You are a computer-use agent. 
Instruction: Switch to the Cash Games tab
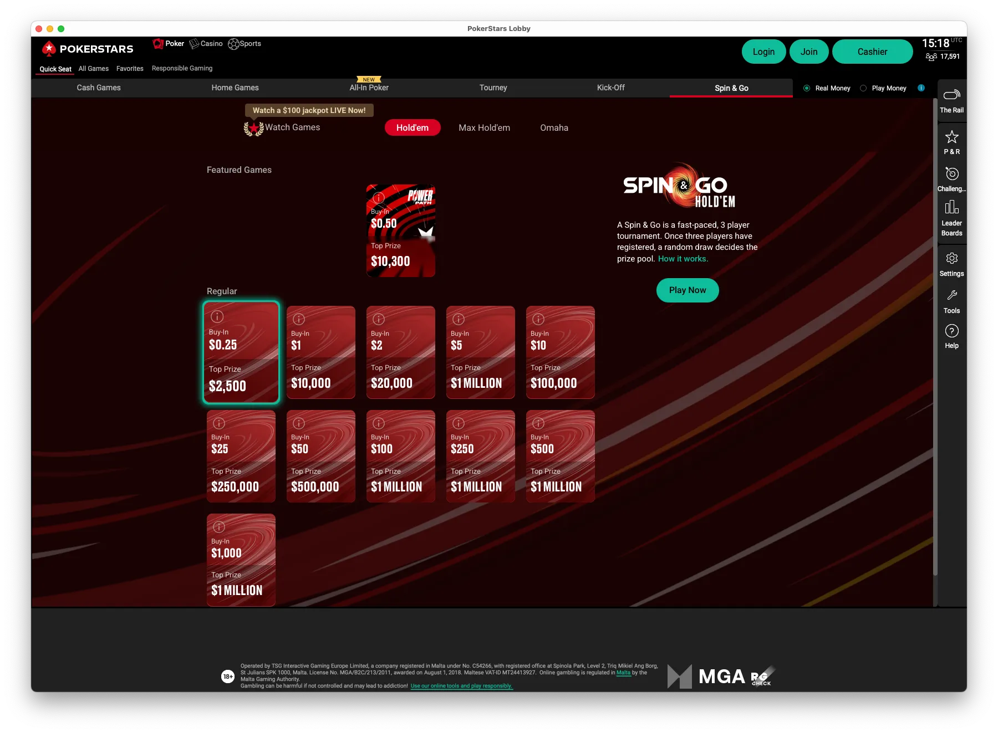click(x=99, y=88)
